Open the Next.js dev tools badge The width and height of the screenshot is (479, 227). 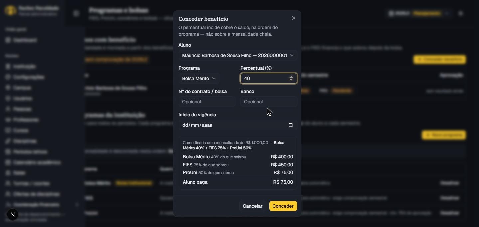click(x=12, y=215)
